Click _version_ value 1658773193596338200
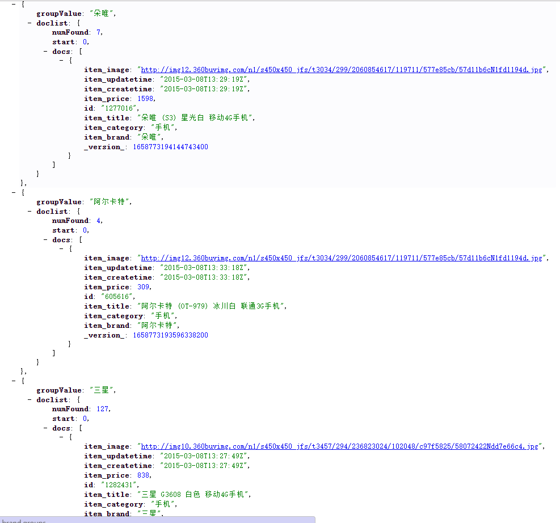The image size is (560, 523). (x=170, y=335)
